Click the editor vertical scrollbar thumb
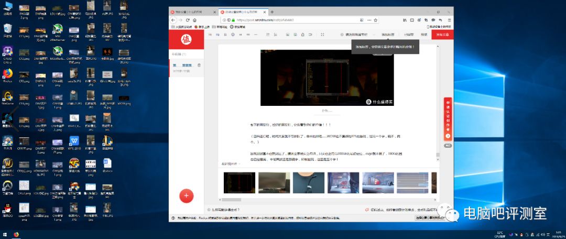 coord(438,155)
